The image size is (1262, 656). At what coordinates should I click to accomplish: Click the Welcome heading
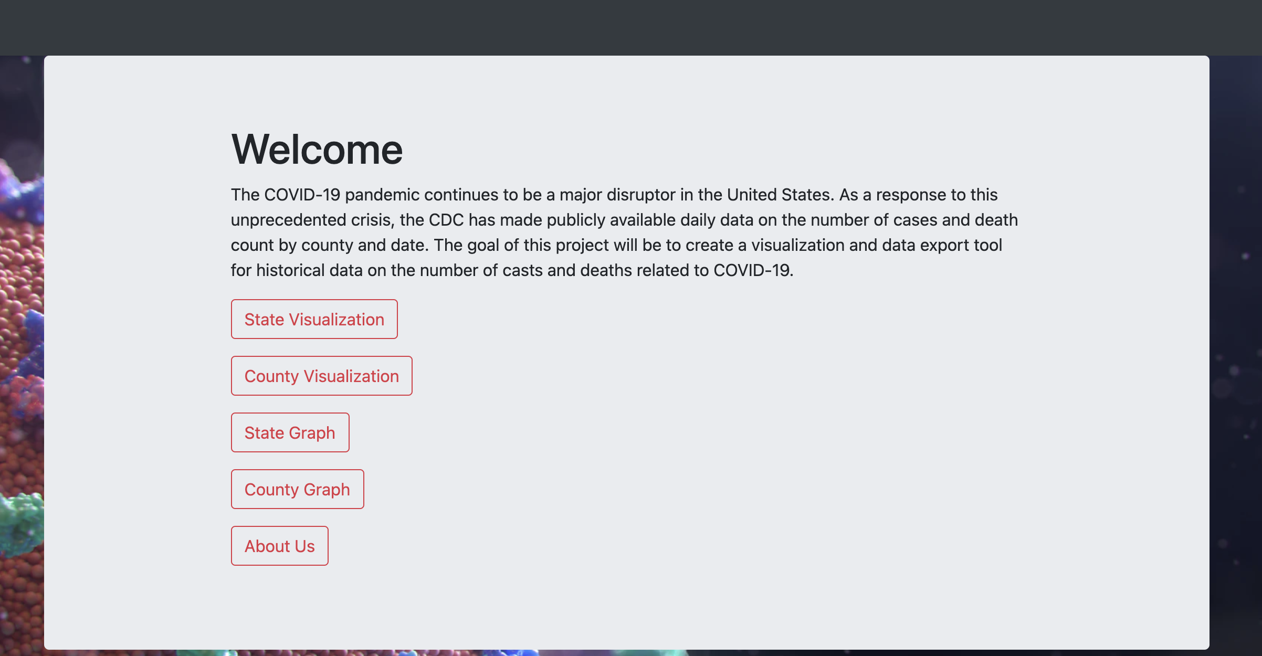pos(317,150)
